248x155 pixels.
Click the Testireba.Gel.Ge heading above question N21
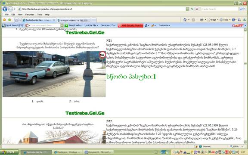pos(85,33)
